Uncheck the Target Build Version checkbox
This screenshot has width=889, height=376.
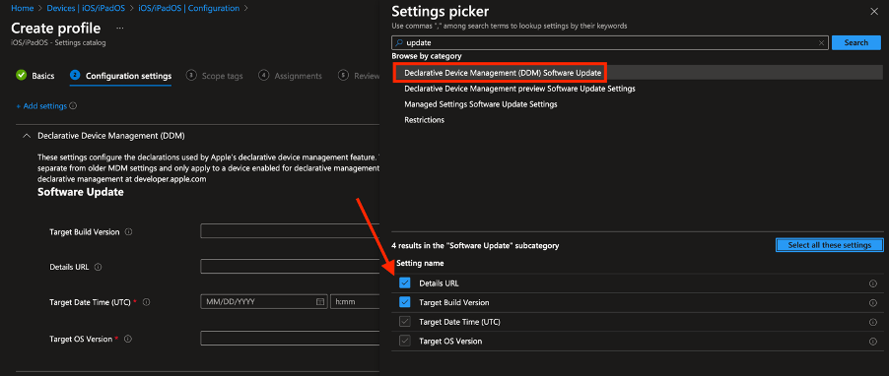[x=405, y=302]
